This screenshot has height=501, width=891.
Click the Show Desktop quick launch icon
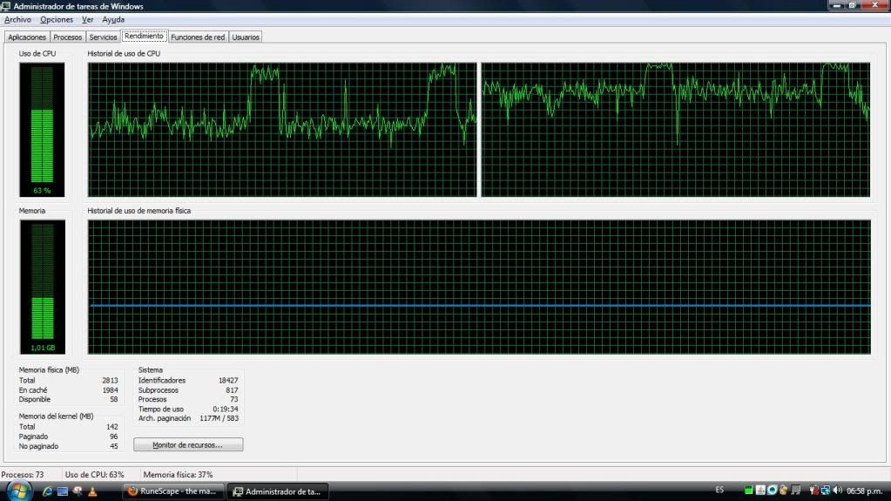(62, 491)
